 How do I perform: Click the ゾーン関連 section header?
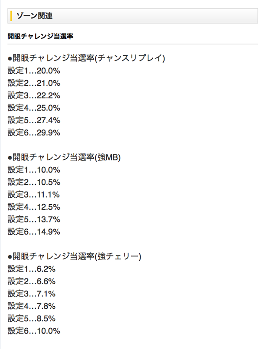coord(34,16)
